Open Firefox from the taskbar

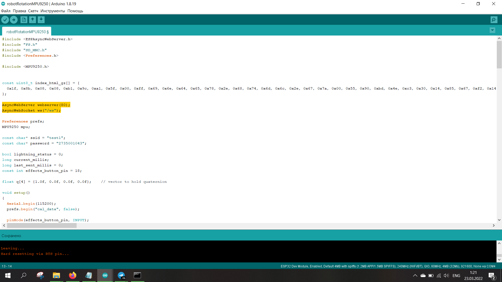72,275
